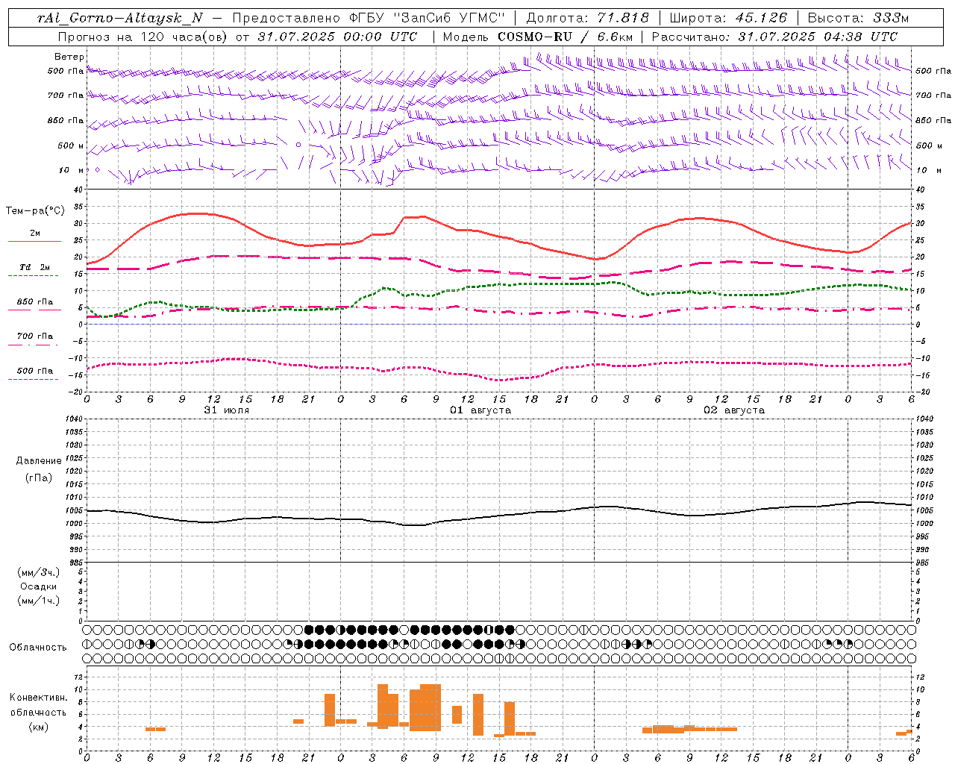Click the (мм/3ч.) precipitation unit label
The image size is (955, 764).
[39, 572]
